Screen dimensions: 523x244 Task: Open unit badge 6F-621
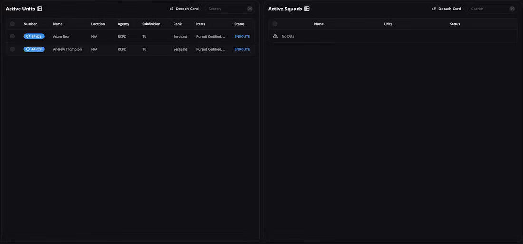coord(34,36)
